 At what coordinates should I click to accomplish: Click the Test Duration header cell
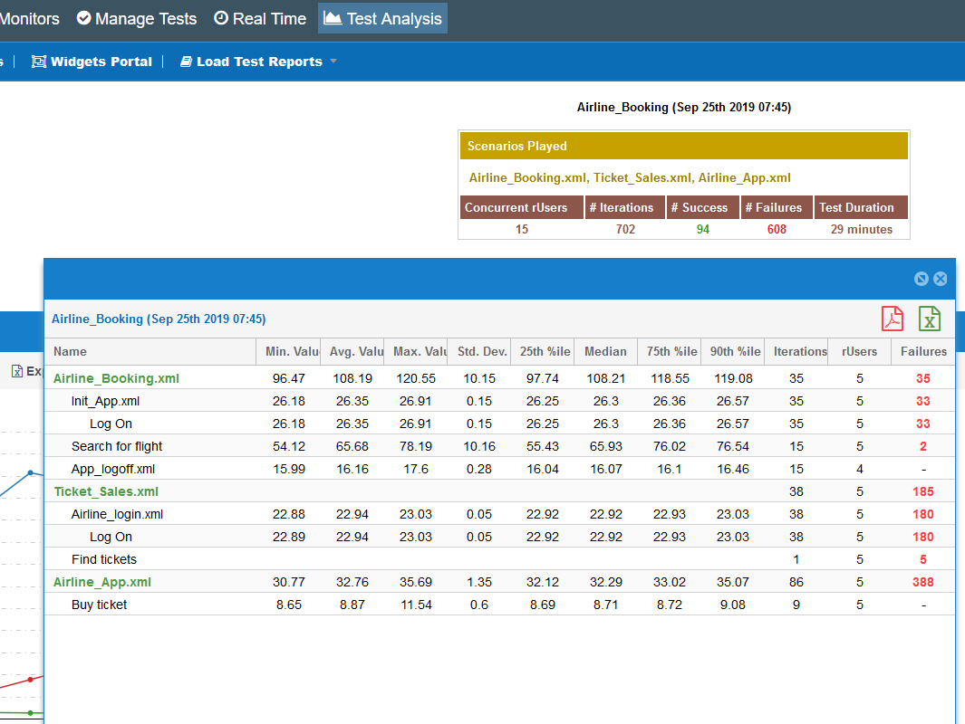click(x=861, y=208)
